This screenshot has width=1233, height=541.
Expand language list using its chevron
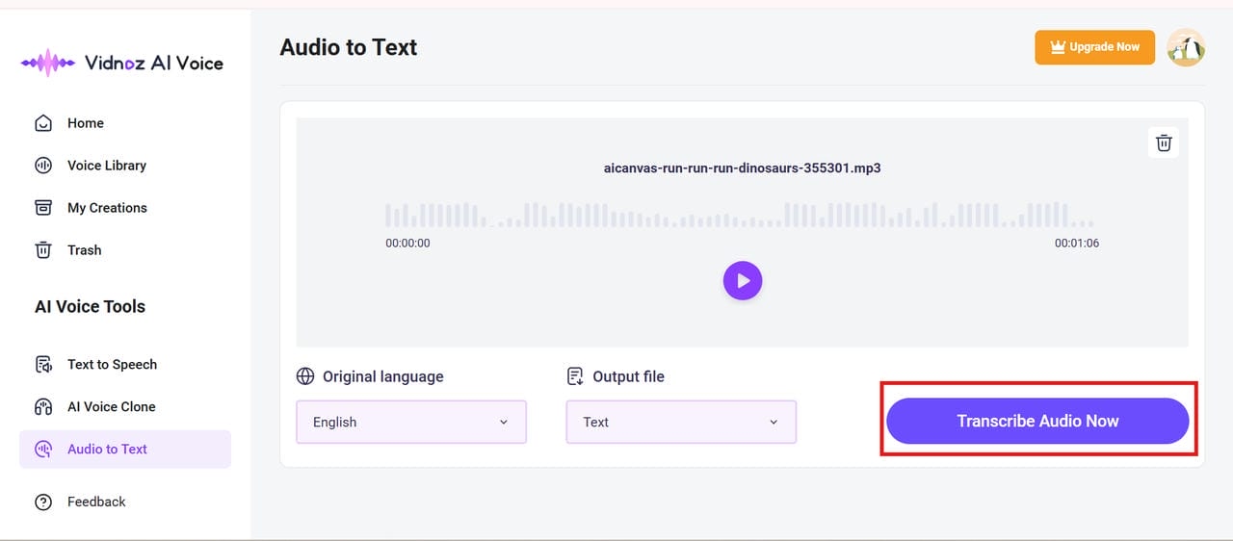(503, 423)
